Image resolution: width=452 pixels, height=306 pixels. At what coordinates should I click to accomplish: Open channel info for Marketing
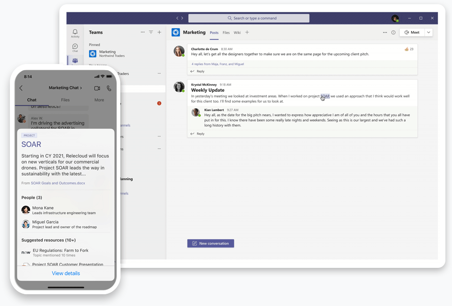394,32
